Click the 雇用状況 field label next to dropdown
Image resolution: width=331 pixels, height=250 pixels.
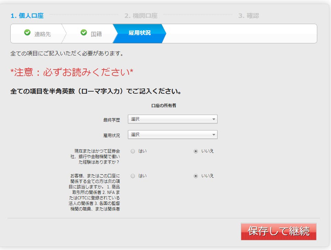(111, 135)
